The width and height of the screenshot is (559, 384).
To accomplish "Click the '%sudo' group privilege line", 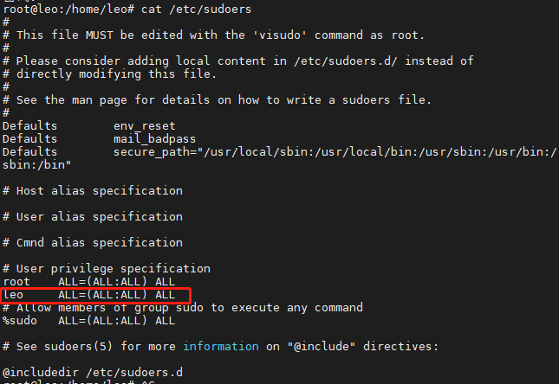I will point(88,320).
